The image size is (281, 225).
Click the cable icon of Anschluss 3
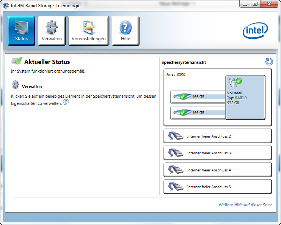(x=176, y=153)
